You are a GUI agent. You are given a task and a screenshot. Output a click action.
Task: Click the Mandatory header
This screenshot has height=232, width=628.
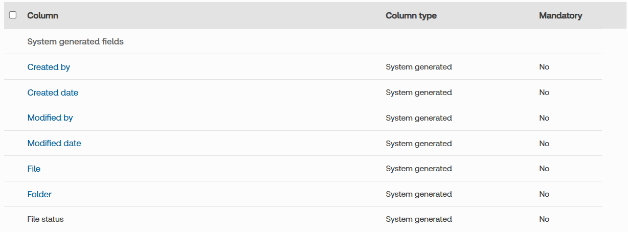560,15
